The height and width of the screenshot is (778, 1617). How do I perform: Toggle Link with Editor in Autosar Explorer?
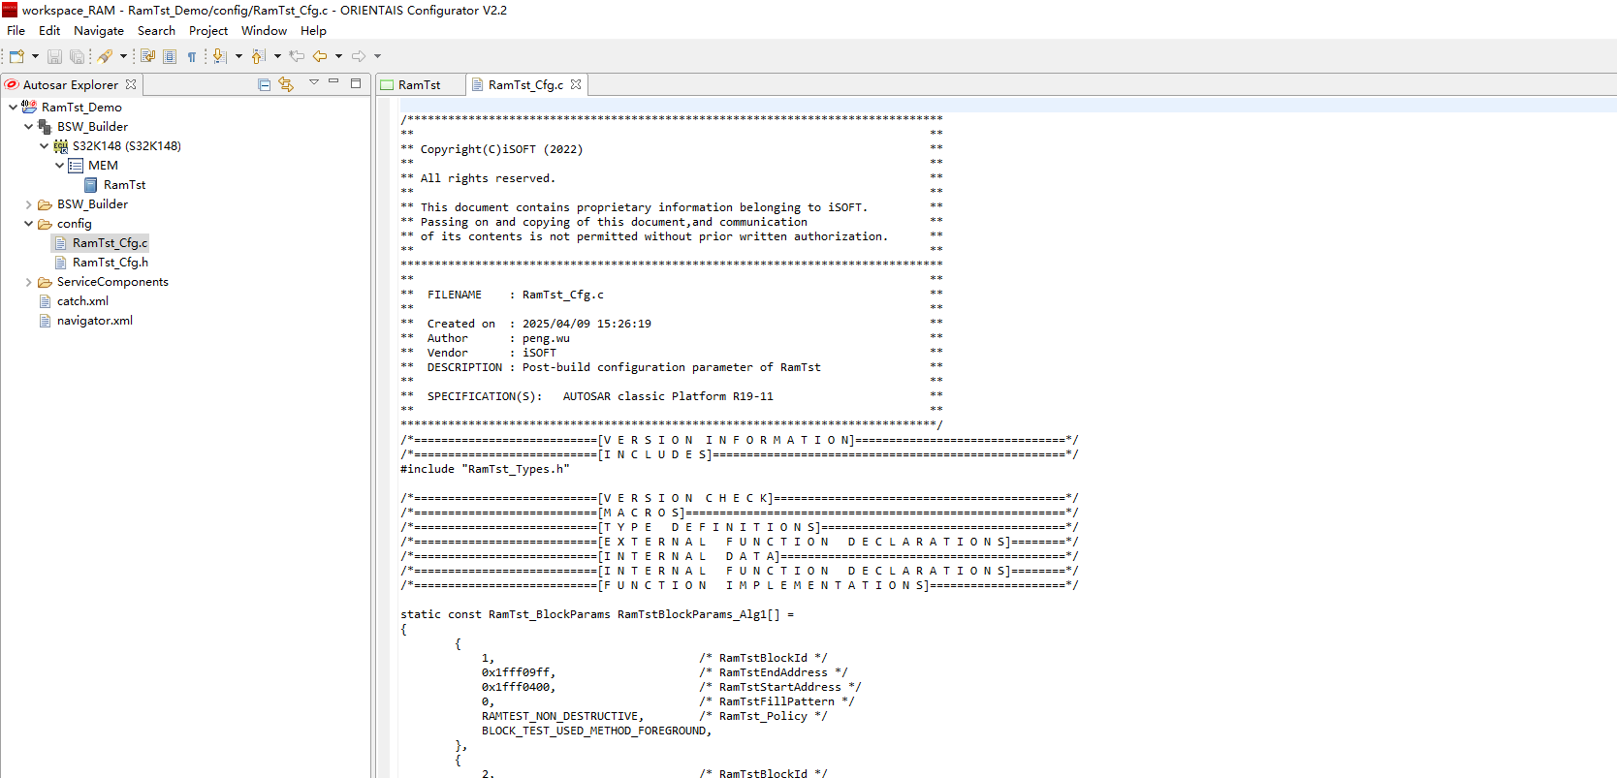[286, 84]
